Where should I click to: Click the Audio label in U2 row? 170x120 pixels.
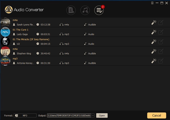[x=91, y=44]
